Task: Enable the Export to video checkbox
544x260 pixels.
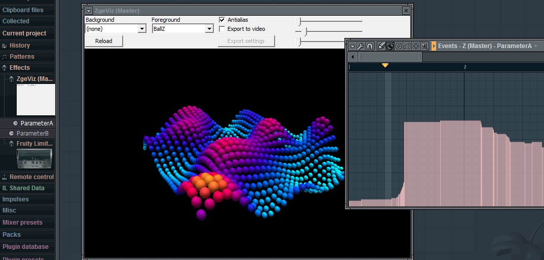Action: [x=222, y=29]
